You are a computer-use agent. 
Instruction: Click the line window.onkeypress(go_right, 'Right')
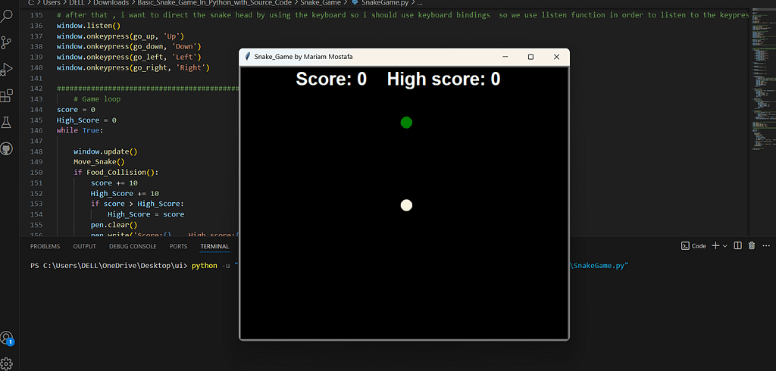click(133, 68)
